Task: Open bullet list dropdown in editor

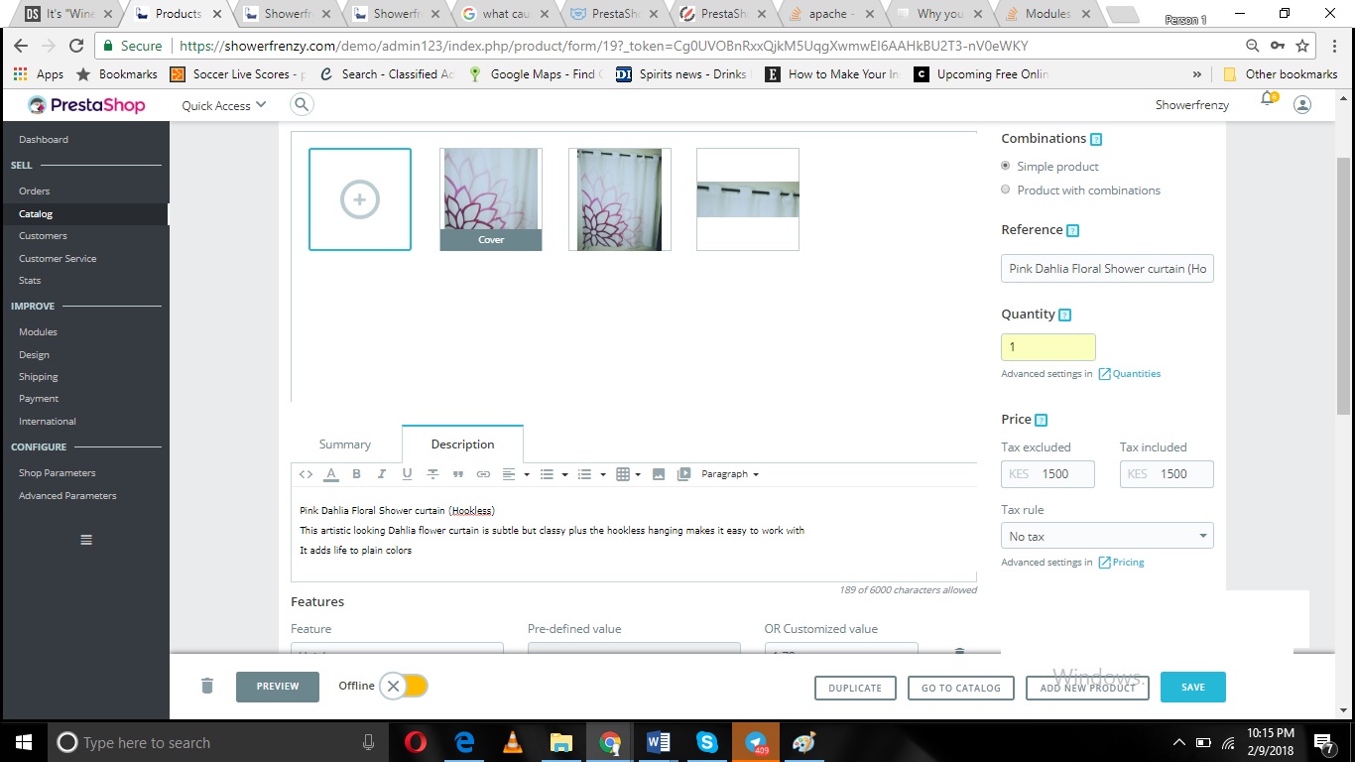Action: click(x=554, y=474)
